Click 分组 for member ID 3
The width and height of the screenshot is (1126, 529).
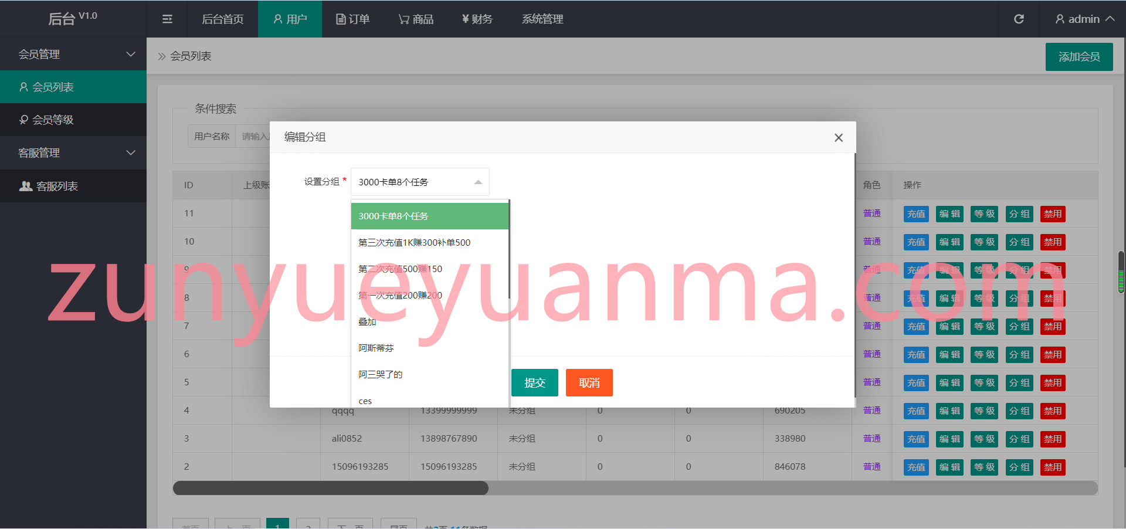coord(1019,439)
